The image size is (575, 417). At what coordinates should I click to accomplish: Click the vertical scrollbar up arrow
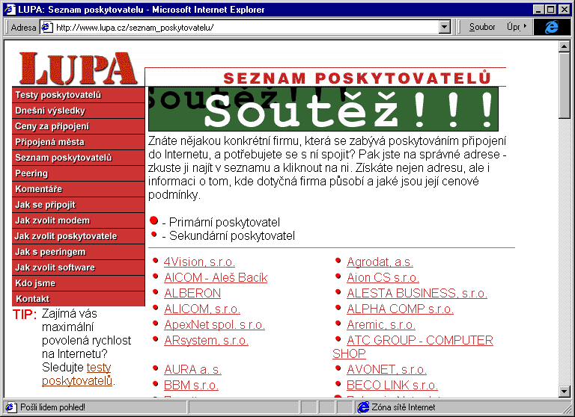pos(564,46)
